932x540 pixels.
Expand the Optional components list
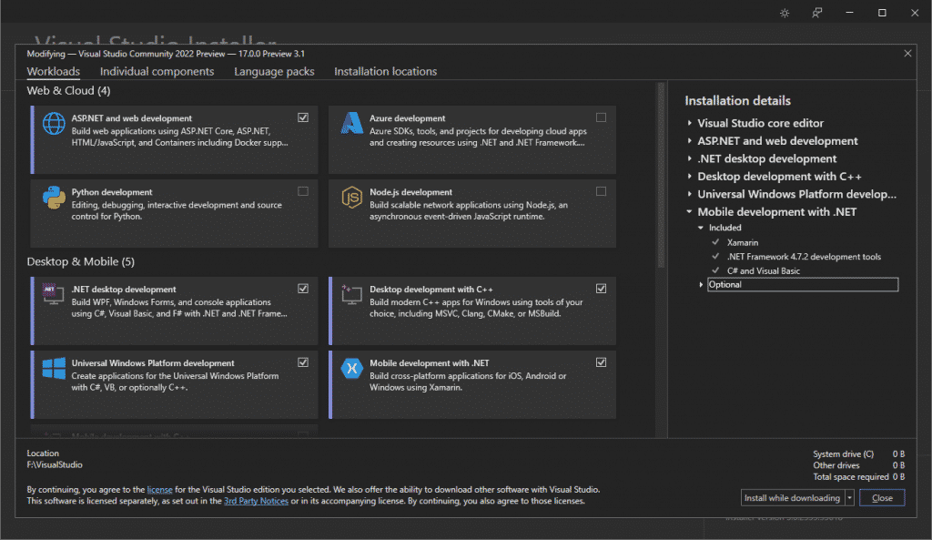pyautogui.click(x=702, y=285)
